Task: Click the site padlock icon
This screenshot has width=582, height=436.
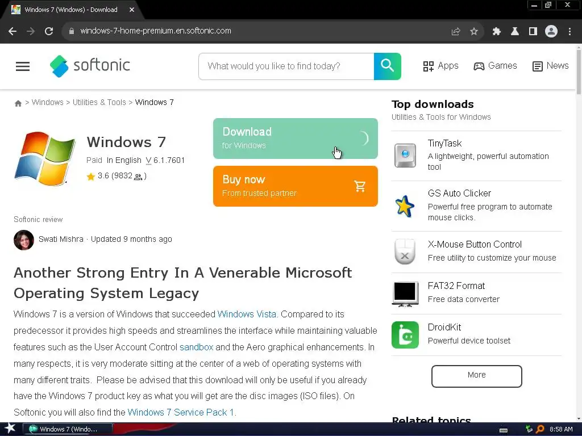Action: (x=71, y=31)
